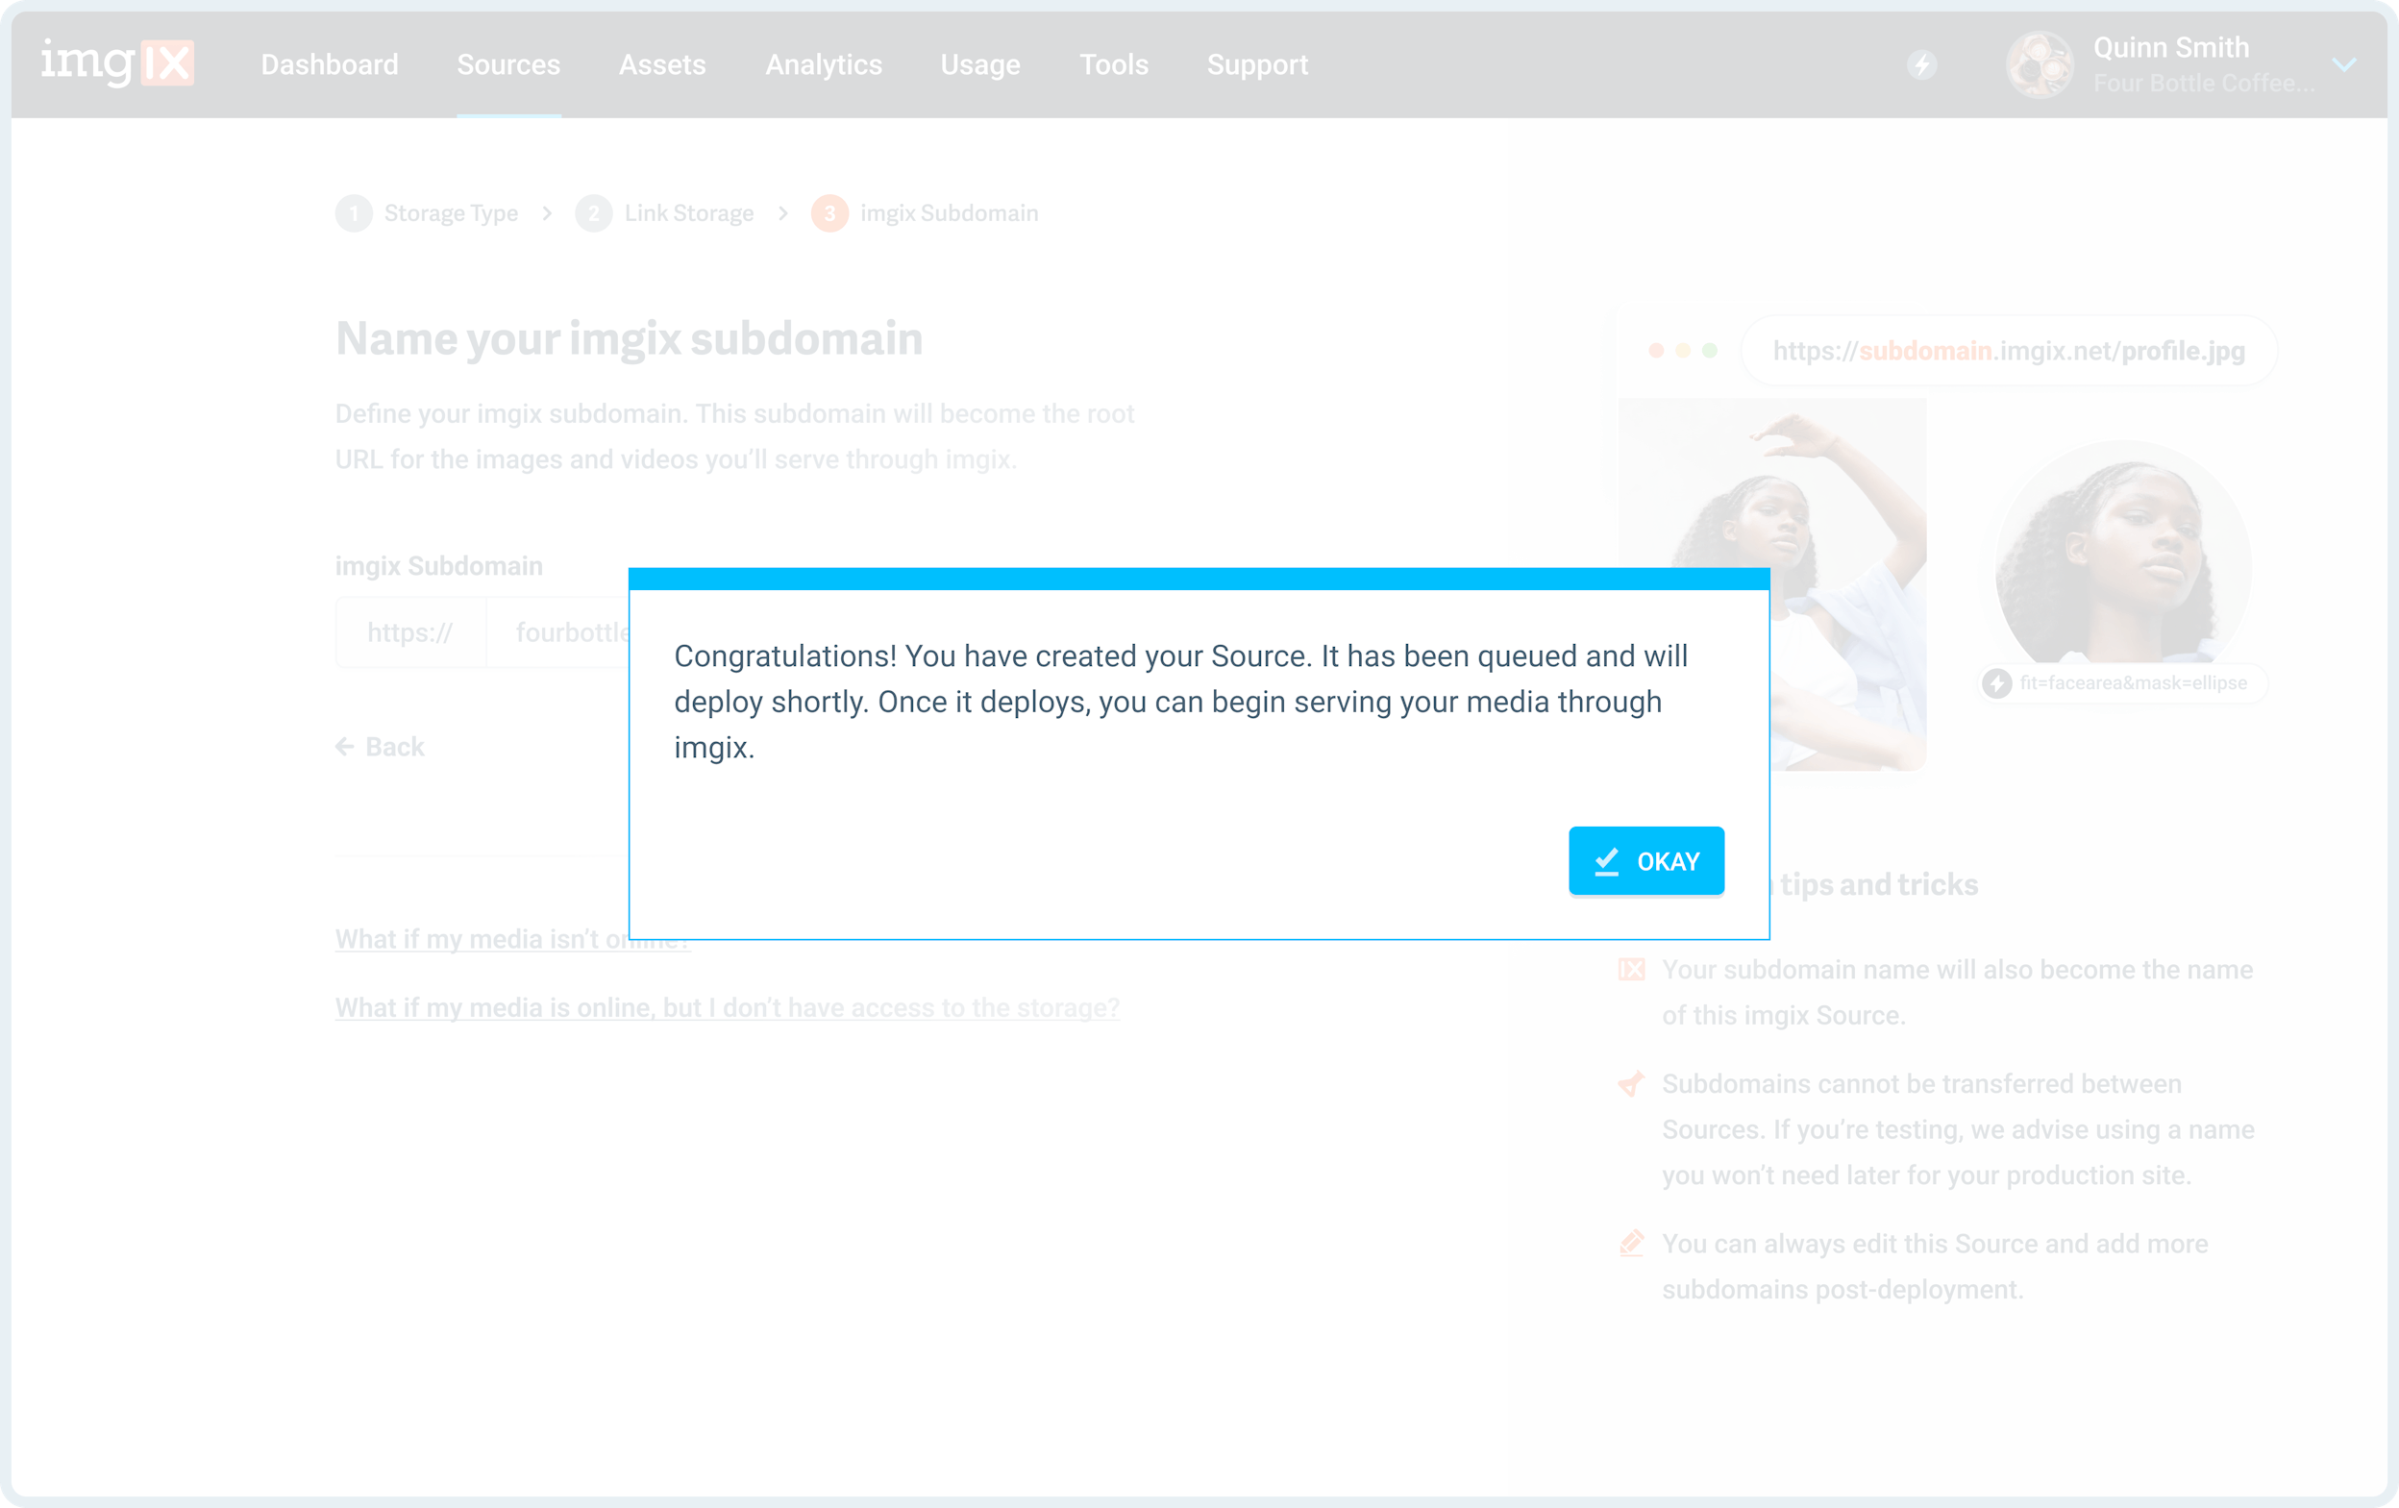Click the Tools navigation icon
The image size is (2399, 1508).
coord(1114,64)
